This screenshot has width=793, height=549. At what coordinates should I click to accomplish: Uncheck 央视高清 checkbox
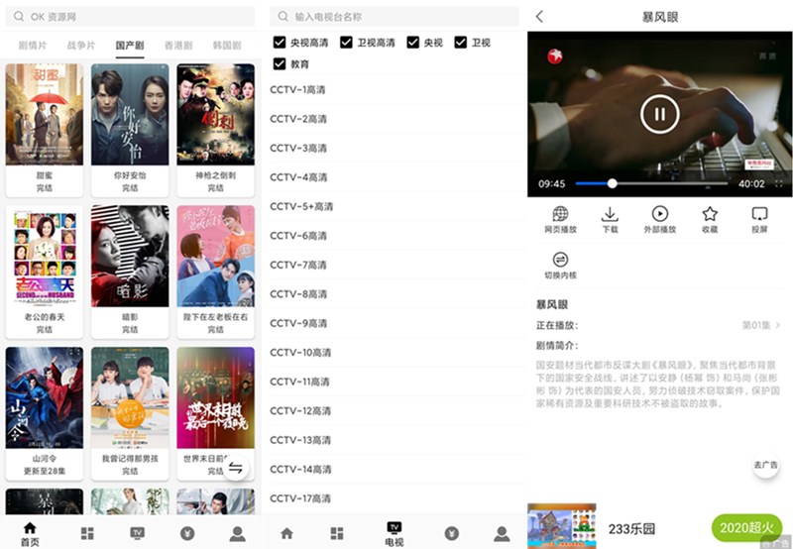280,43
